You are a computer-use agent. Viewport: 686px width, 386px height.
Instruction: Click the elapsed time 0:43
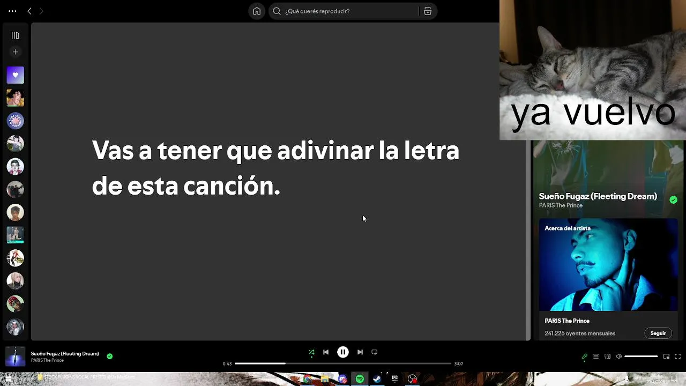point(227,363)
